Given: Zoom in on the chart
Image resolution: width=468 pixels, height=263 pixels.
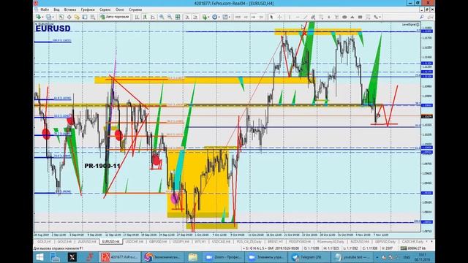Looking at the screenshot, I should click(162, 17).
